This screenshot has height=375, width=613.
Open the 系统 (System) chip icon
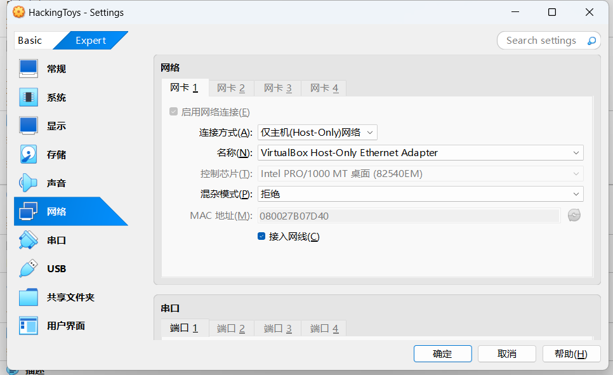29,97
